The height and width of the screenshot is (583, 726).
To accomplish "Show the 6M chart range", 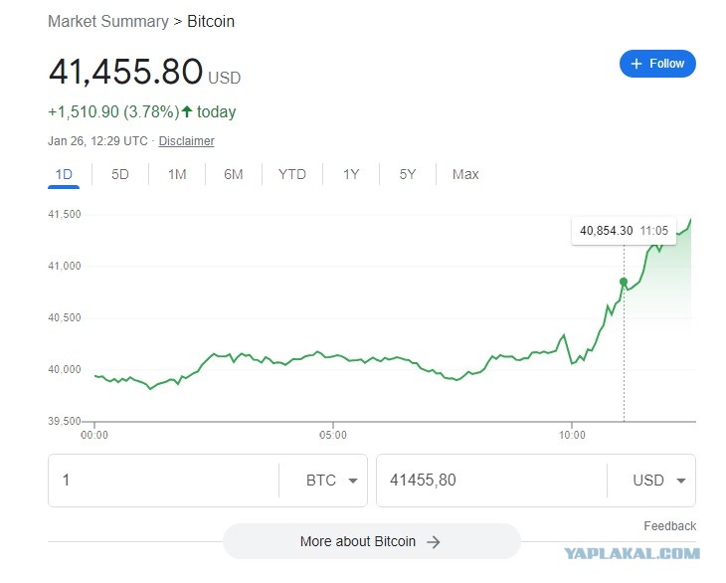I will [234, 174].
